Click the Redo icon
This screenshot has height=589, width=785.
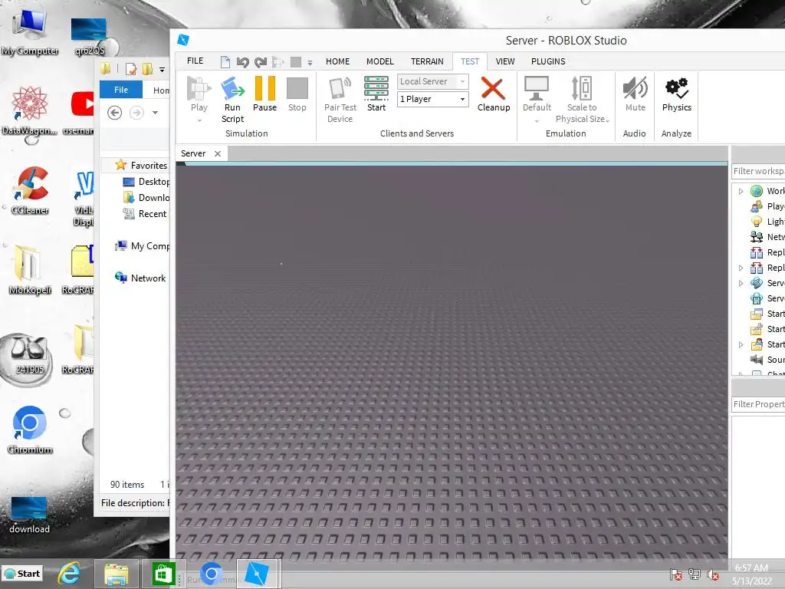click(x=261, y=61)
